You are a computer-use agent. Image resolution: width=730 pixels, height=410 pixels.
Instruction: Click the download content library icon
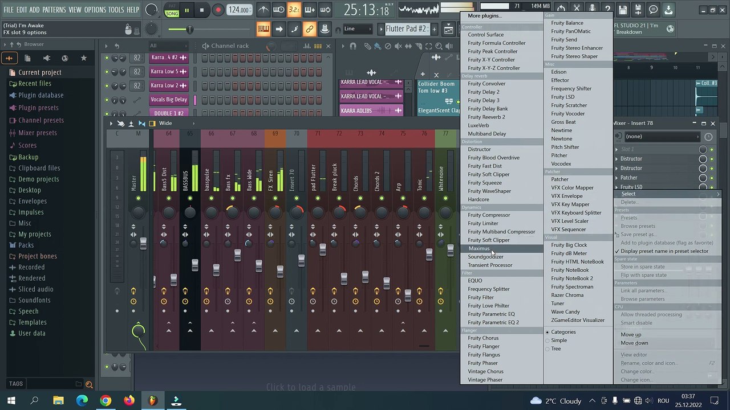(x=668, y=10)
